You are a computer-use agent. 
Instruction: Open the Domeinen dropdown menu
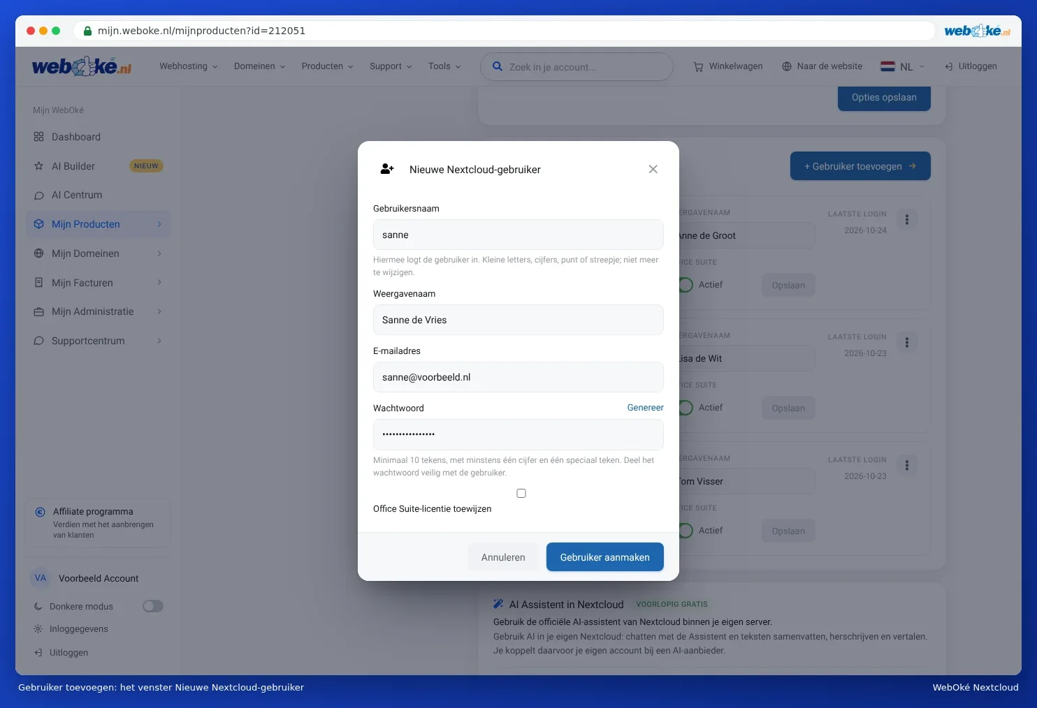260,66
